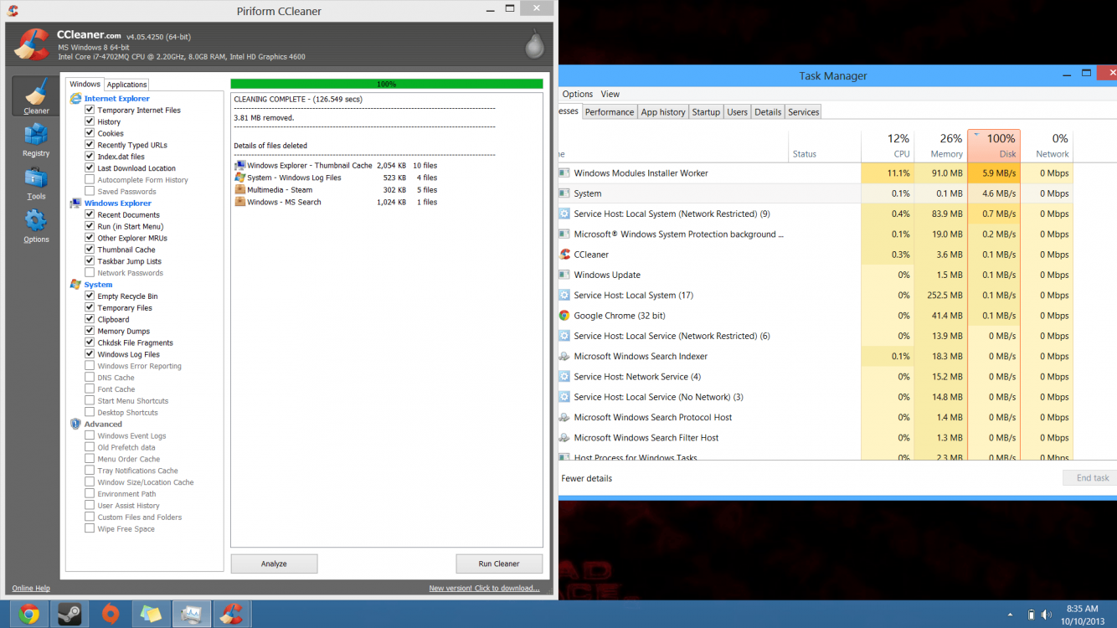Open the sticky notes taskbar app
Image resolution: width=1117 pixels, height=628 pixels.
[x=151, y=614]
